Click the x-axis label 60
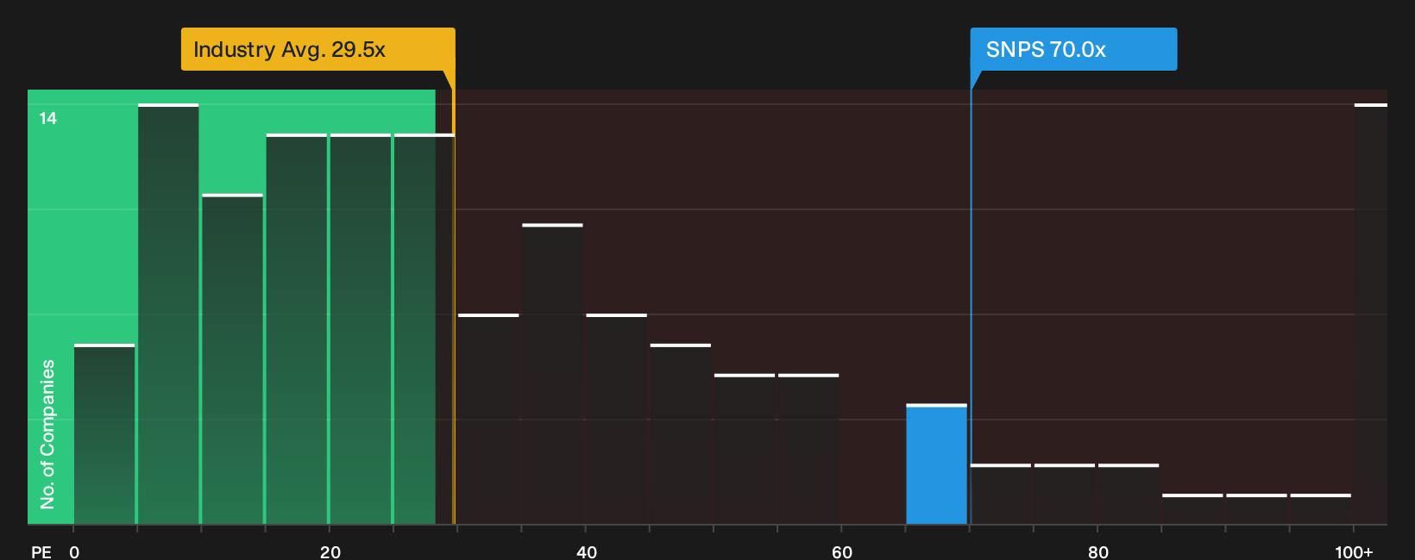This screenshot has width=1415, height=560. coord(841,551)
